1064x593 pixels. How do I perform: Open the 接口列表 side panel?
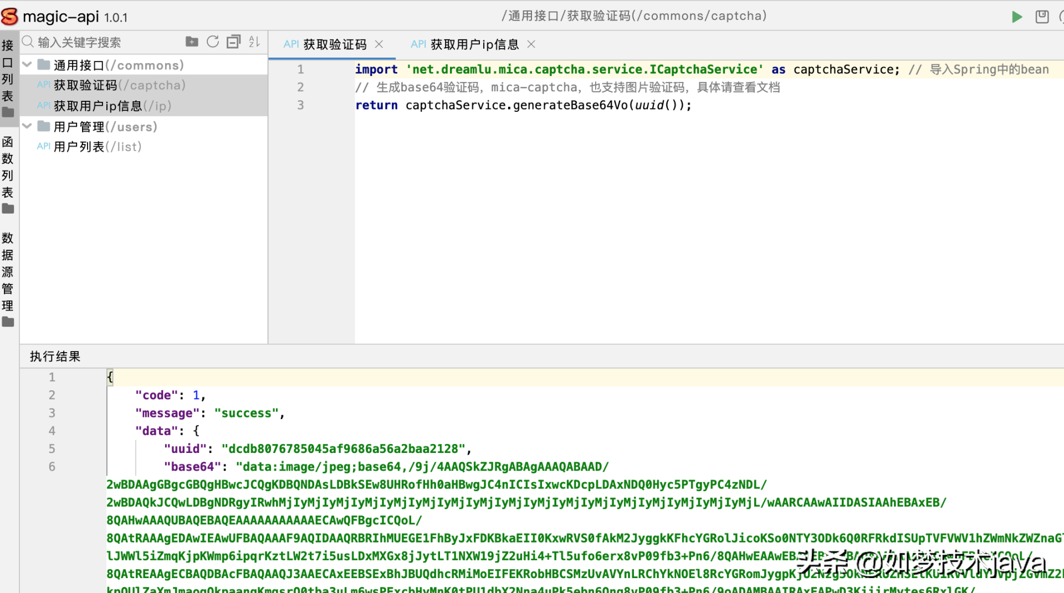8,78
